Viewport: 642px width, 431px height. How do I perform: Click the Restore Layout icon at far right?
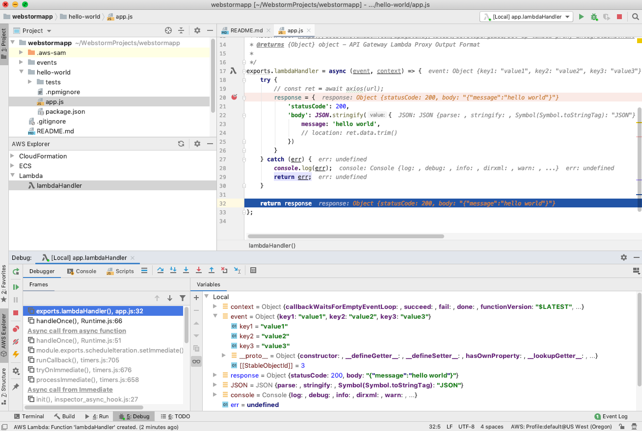click(637, 270)
